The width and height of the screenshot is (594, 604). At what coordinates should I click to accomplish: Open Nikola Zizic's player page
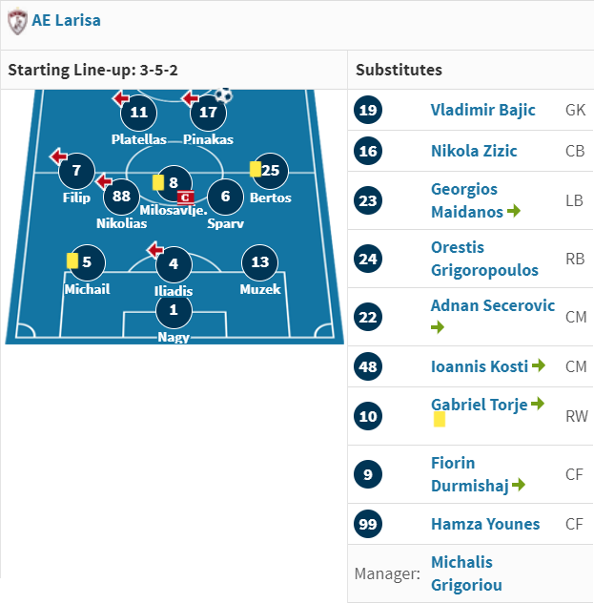point(474,151)
